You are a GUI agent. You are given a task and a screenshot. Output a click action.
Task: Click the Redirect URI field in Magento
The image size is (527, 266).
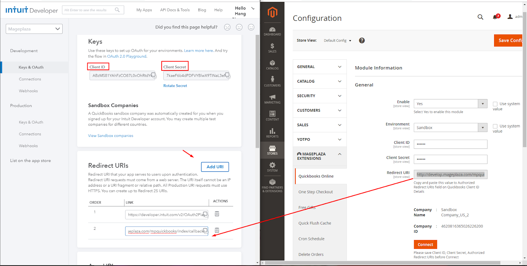(450, 174)
